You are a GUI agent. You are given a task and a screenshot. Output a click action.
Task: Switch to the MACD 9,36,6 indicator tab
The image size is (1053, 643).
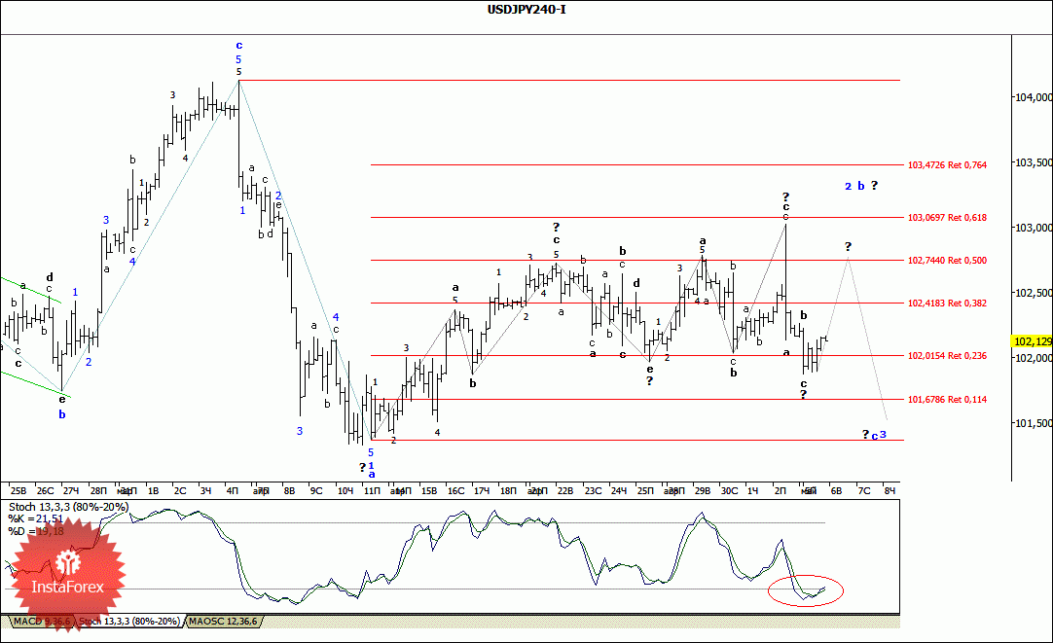(41, 622)
